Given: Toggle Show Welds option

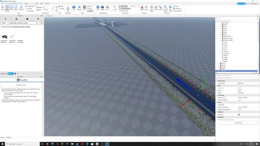Looking at the screenshot, I should pyautogui.click(x=123, y=6).
